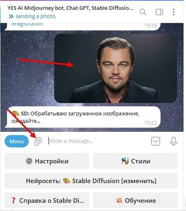
Task: Open the Настройки settings button
Action: click(x=47, y=161)
